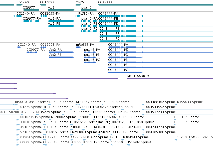Open EST RE35279.5prime
This screenshot has height=146, width=213.
(49, 112)
